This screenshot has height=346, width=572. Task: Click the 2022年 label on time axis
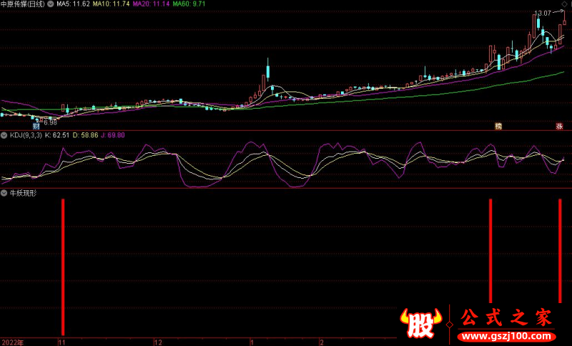[x=13, y=342]
